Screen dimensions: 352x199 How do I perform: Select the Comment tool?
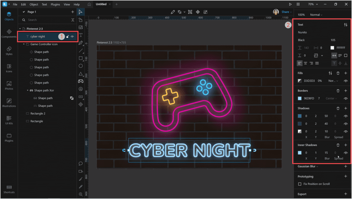(80, 164)
